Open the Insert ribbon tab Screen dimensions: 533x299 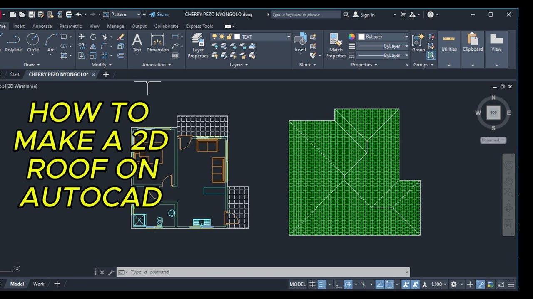click(x=19, y=26)
